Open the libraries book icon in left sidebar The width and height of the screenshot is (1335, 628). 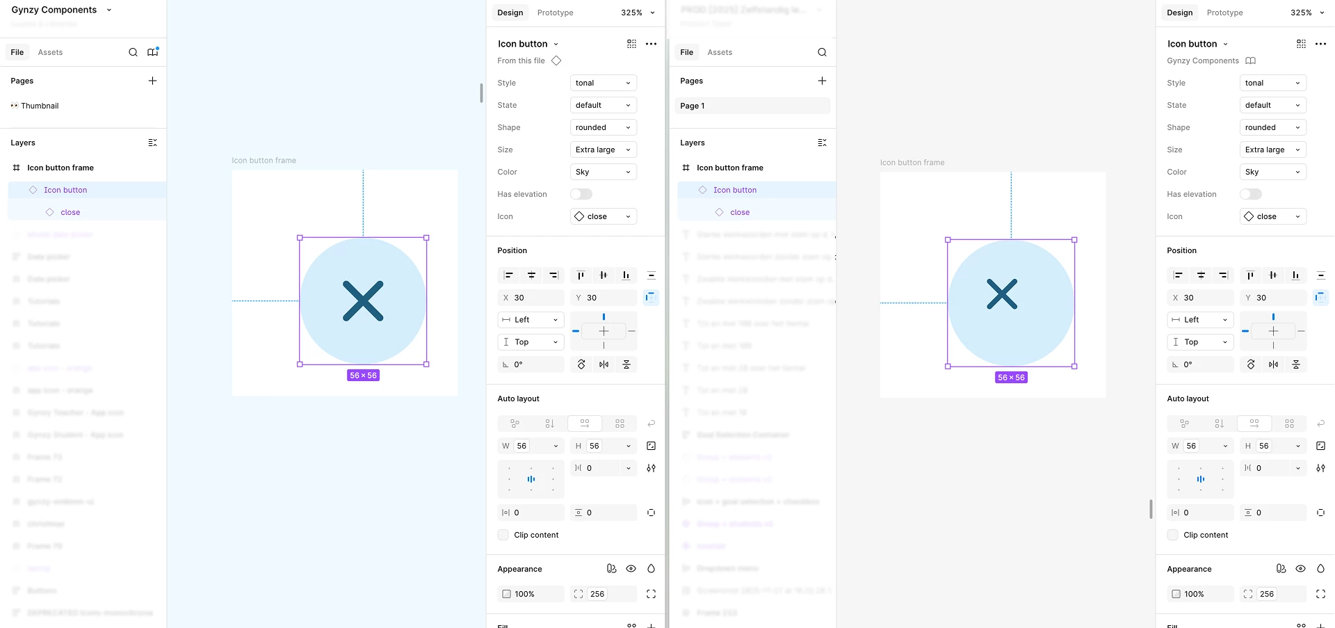153,52
